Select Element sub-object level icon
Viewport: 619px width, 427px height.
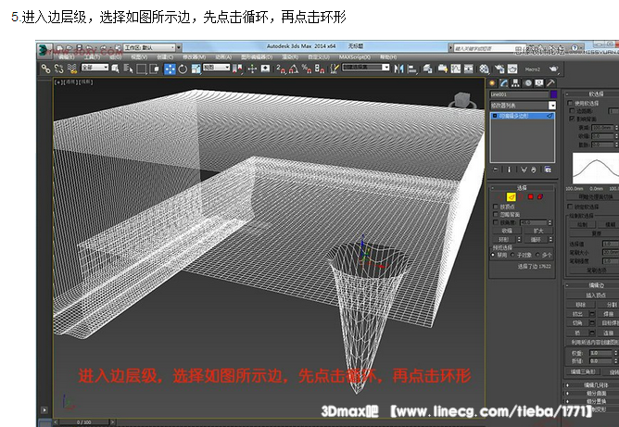(x=540, y=196)
